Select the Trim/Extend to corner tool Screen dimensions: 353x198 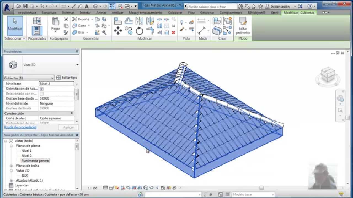point(150,31)
